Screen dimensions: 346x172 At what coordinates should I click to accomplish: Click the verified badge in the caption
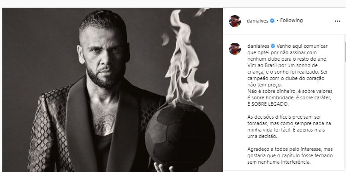(x=273, y=46)
